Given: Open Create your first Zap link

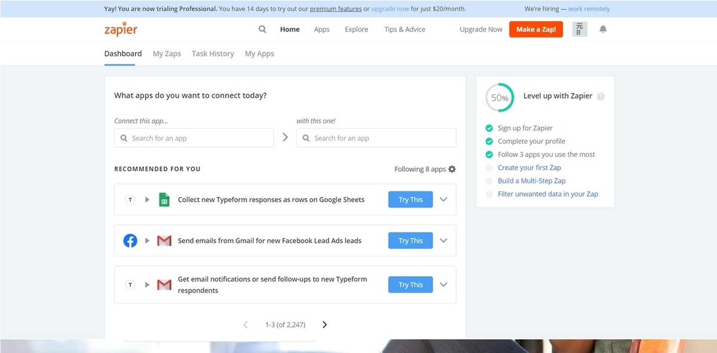Looking at the screenshot, I should (x=529, y=168).
